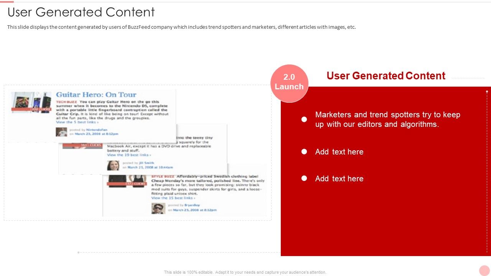This screenshot has height=276, width=491.
Task: Follow the View the 15 best links link
Action: [x=173, y=198]
